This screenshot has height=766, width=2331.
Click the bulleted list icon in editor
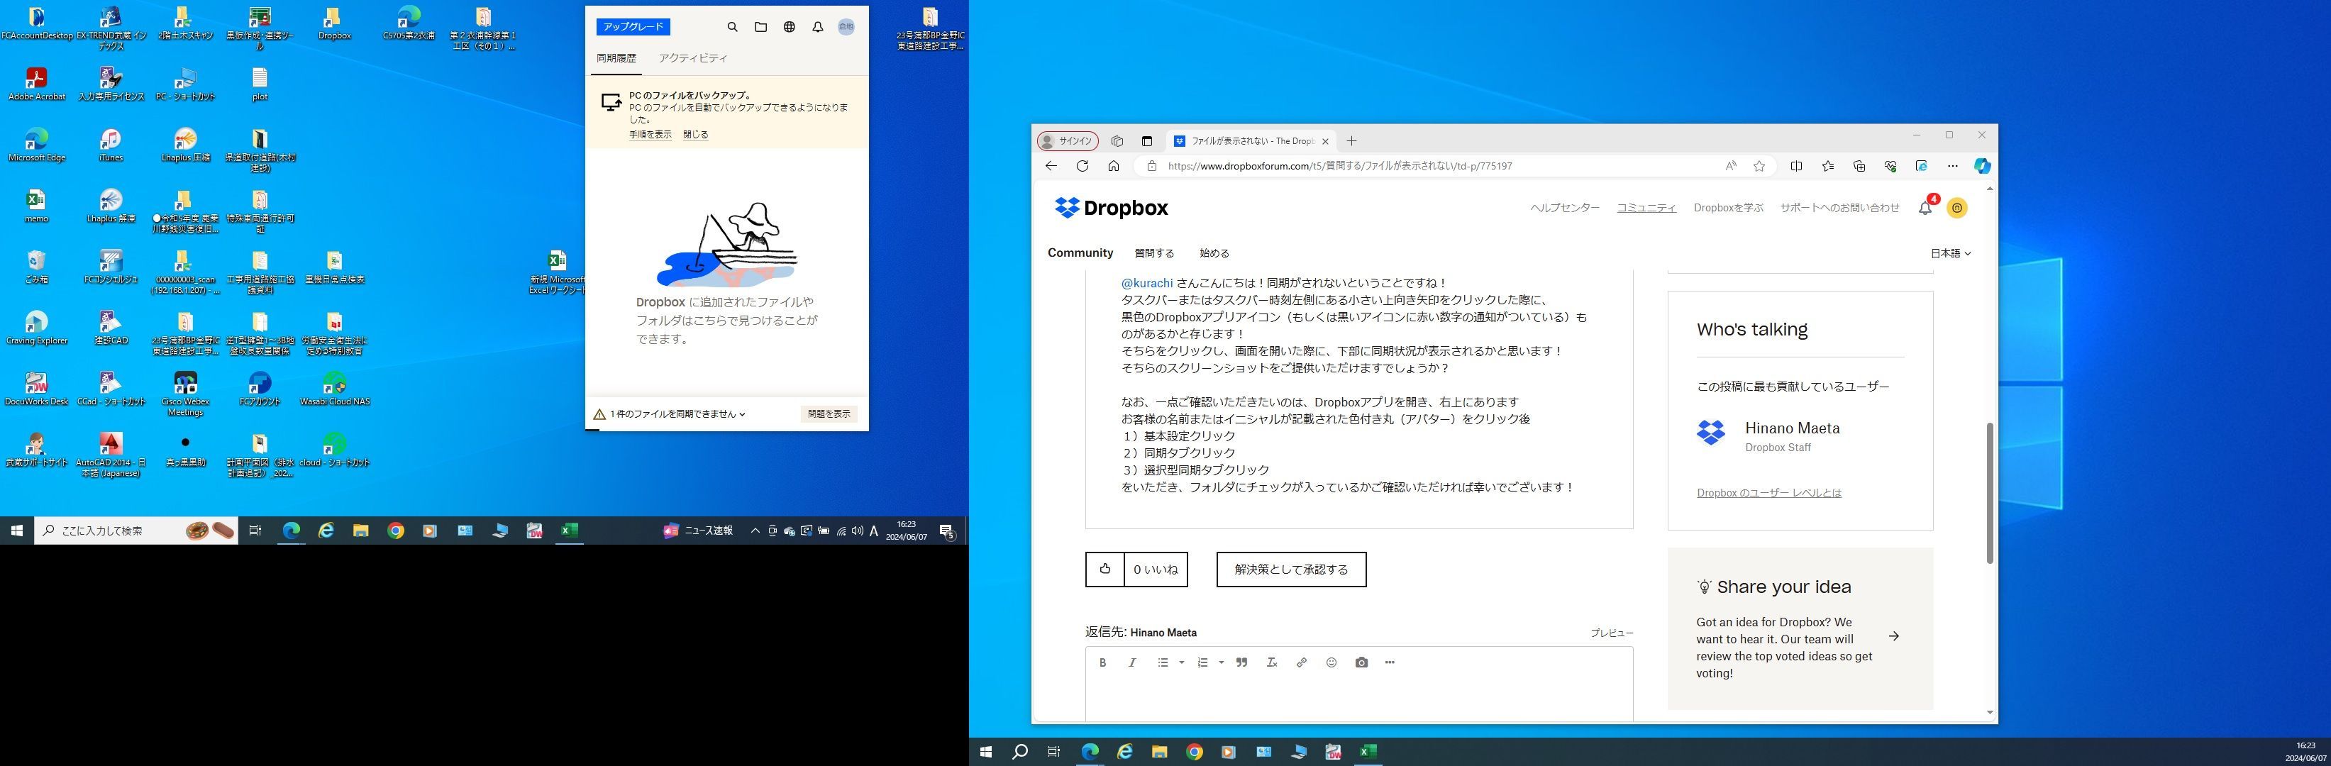coord(1163,663)
